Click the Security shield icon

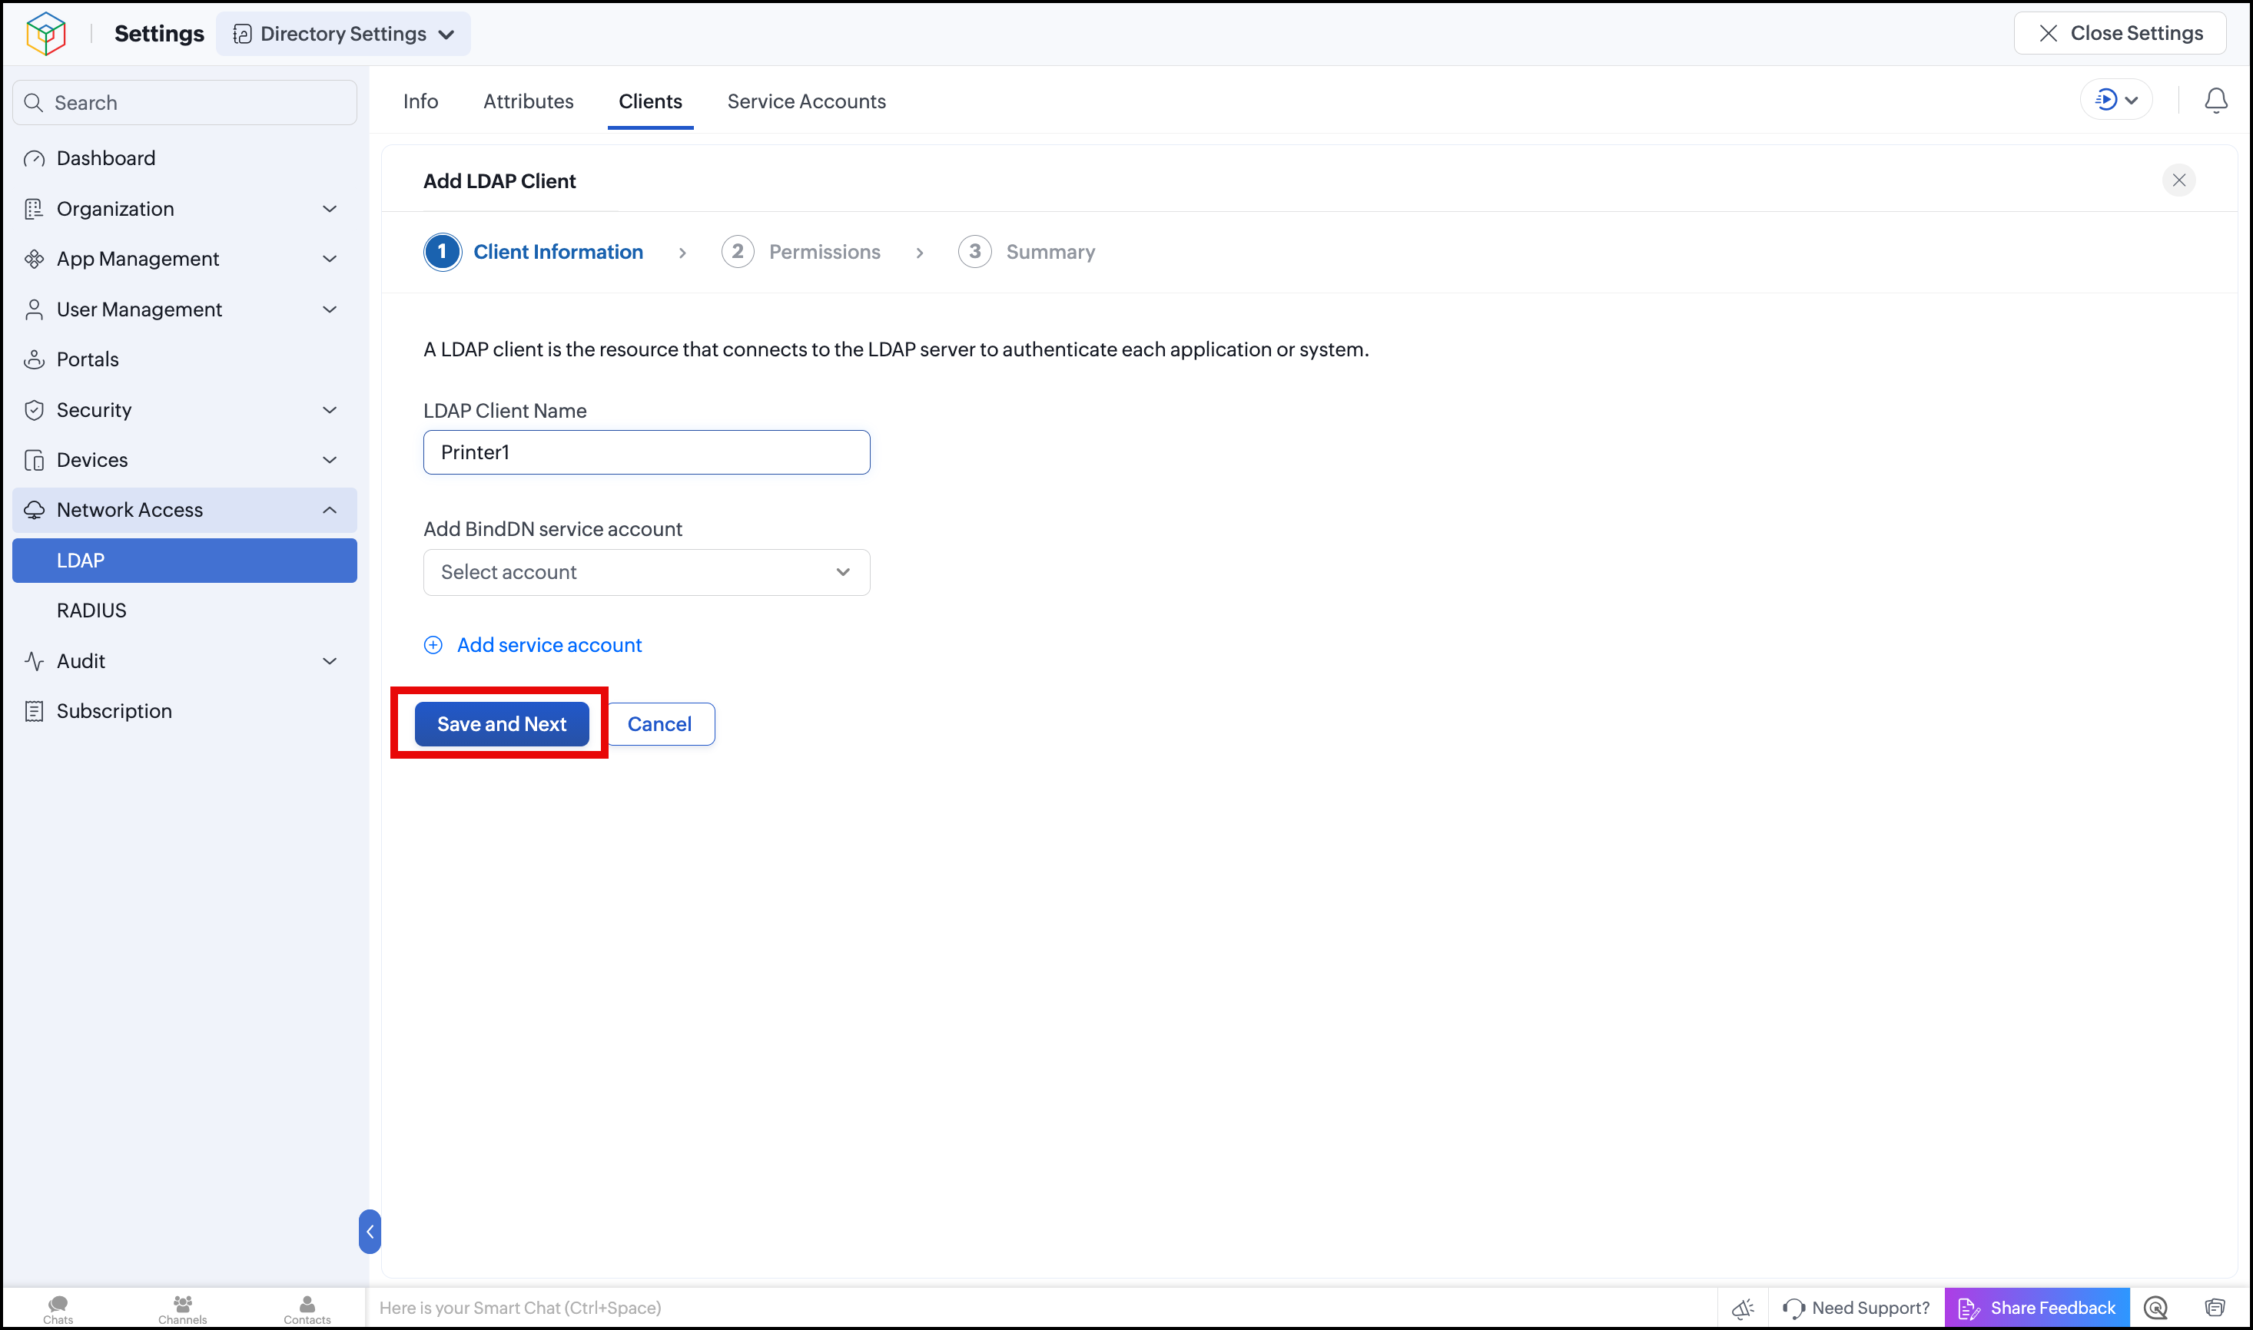click(34, 409)
